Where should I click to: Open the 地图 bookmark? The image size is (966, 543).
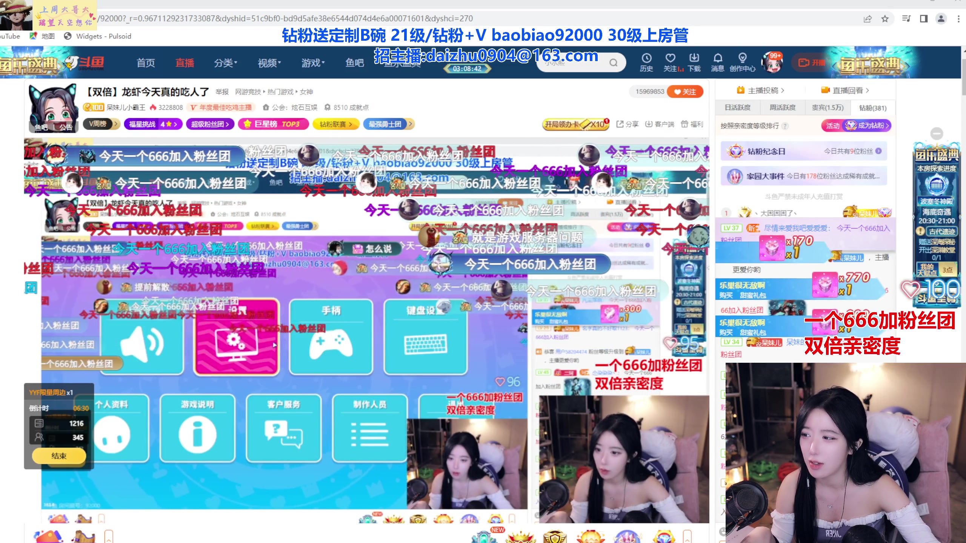coord(42,36)
